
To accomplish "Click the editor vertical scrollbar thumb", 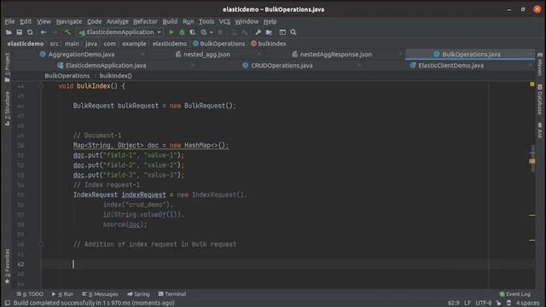I will pyautogui.click(x=532, y=159).
